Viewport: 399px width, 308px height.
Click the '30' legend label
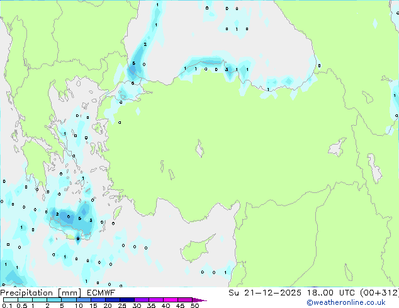[137, 305]
